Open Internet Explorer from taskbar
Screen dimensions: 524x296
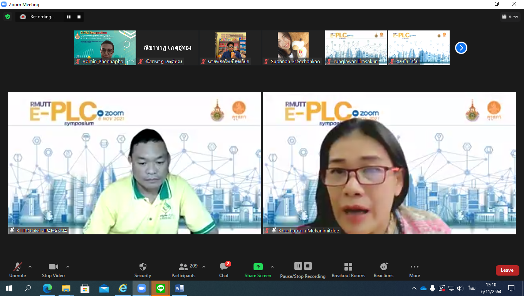click(x=123, y=288)
